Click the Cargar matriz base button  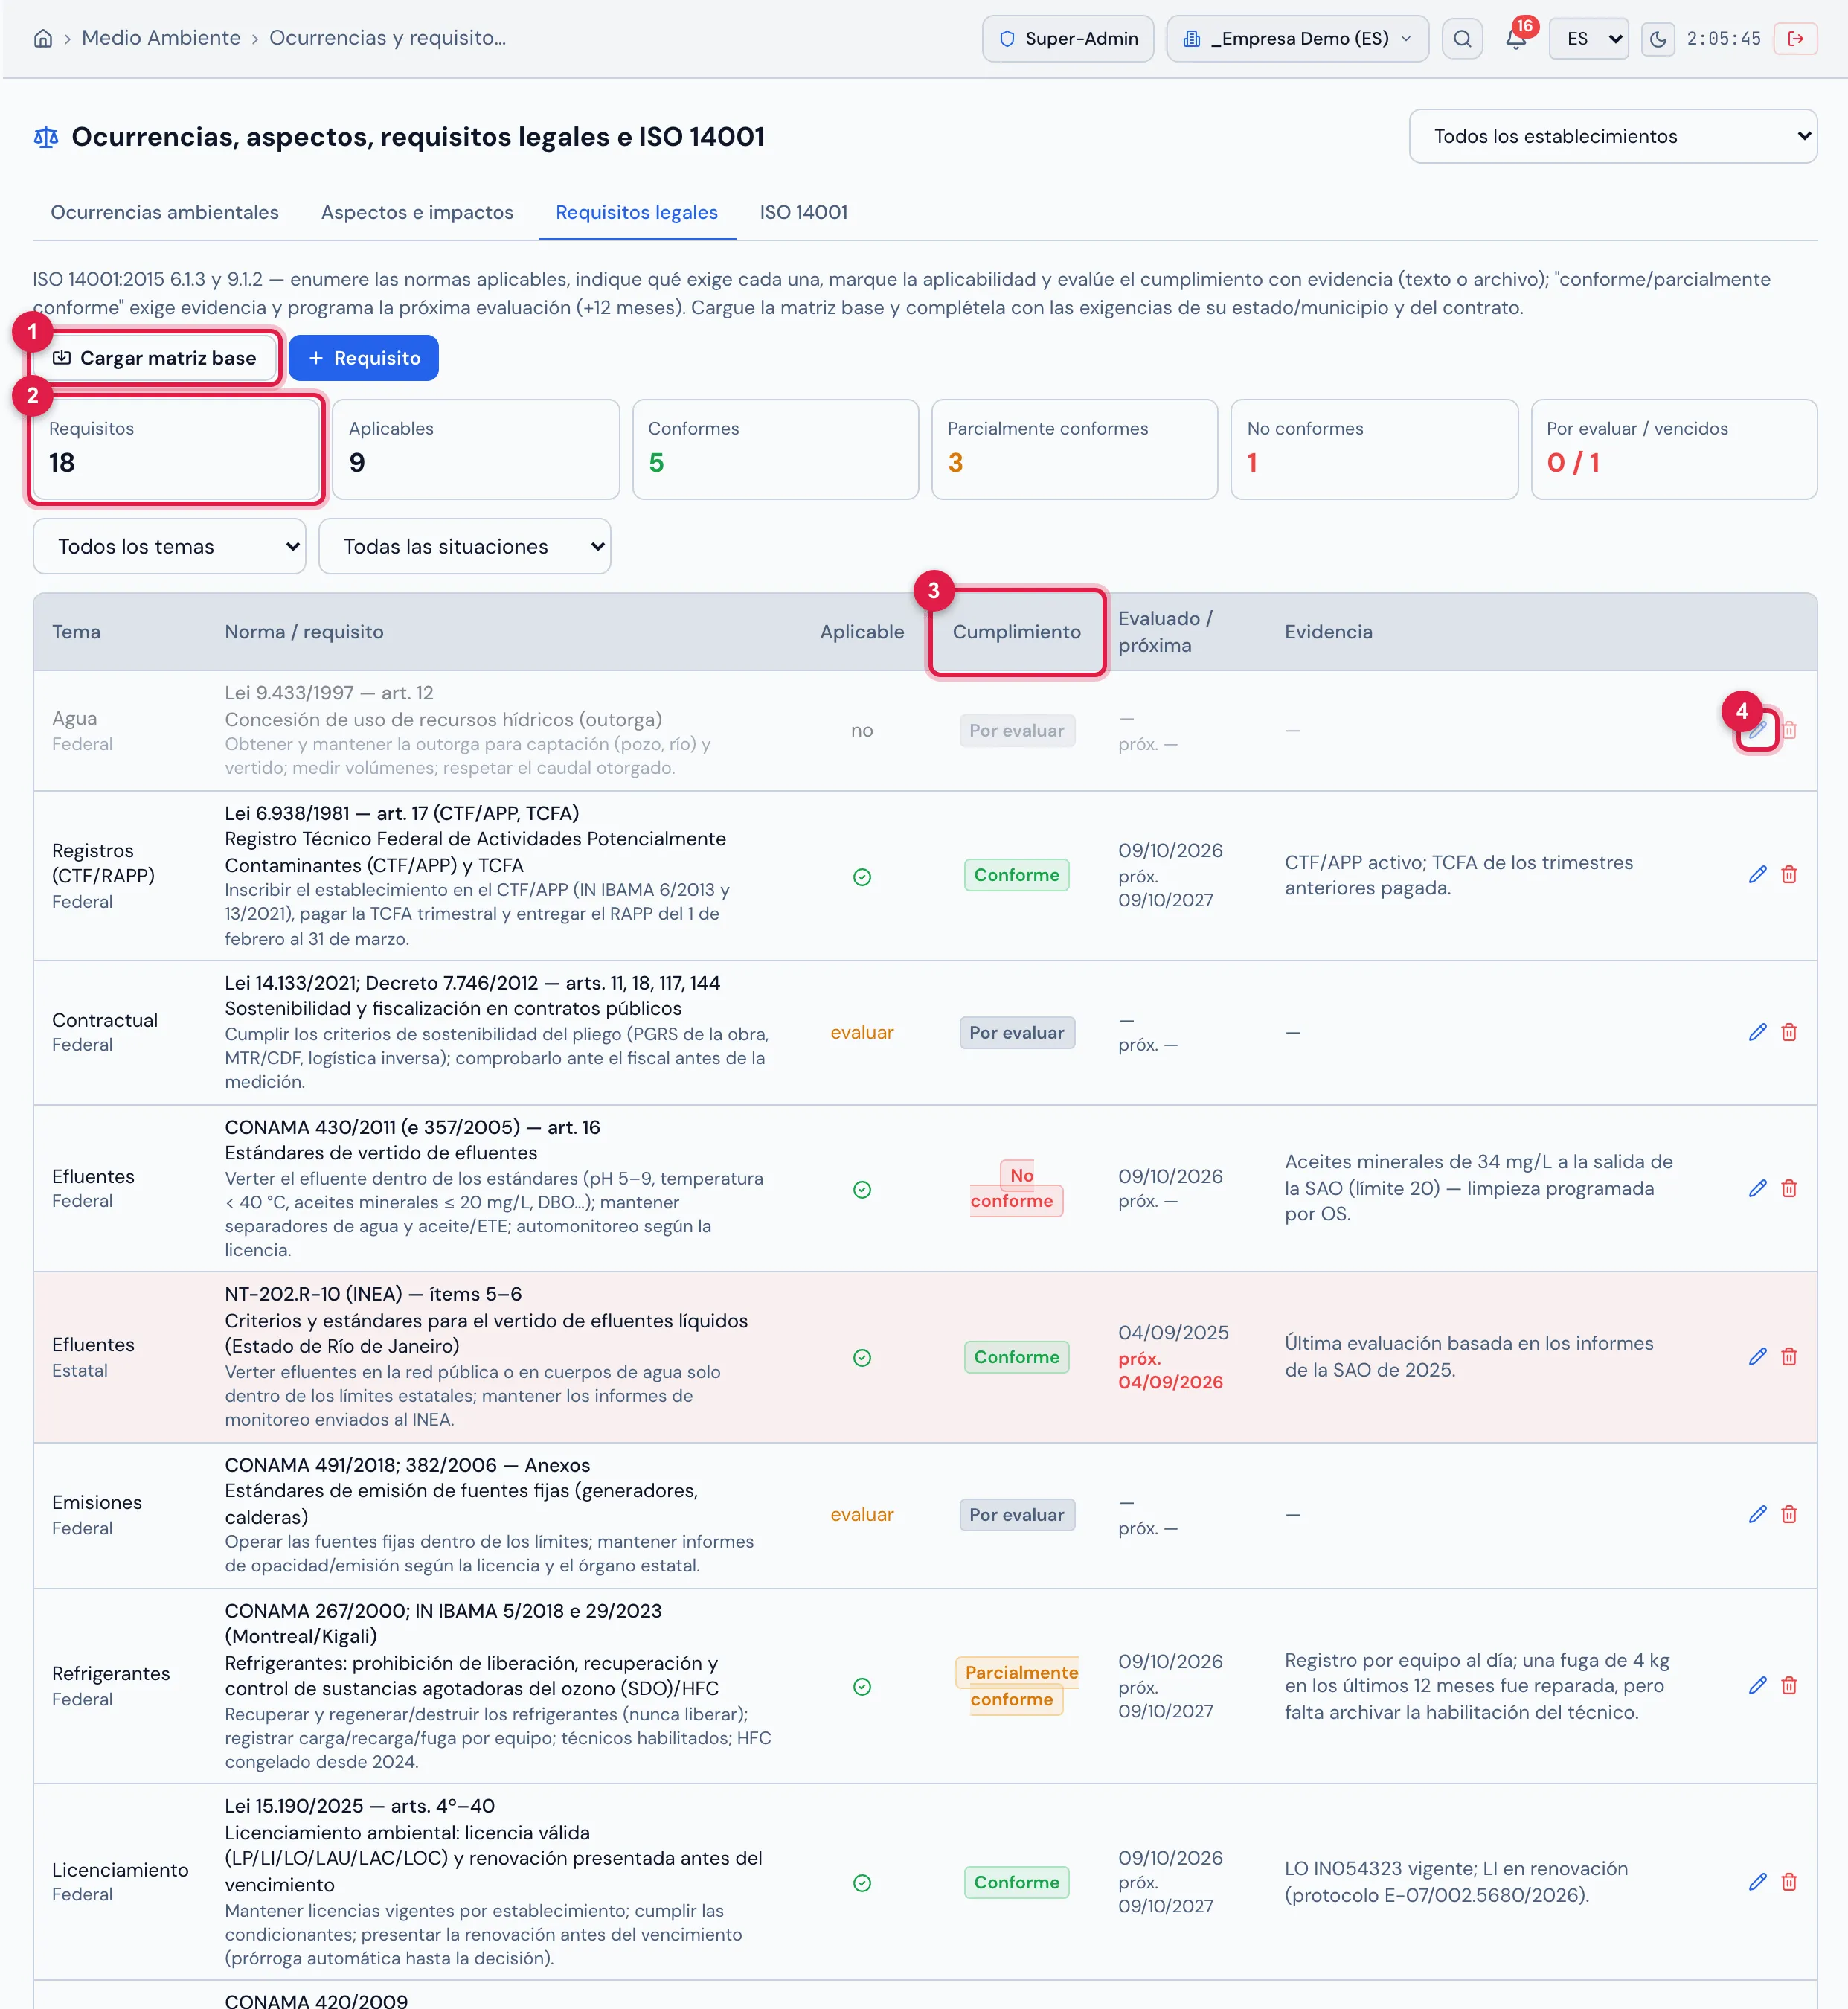tap(154, 358)
